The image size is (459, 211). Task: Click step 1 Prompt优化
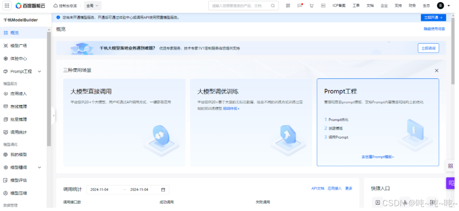pyautogui.click(x=336, y=120)
